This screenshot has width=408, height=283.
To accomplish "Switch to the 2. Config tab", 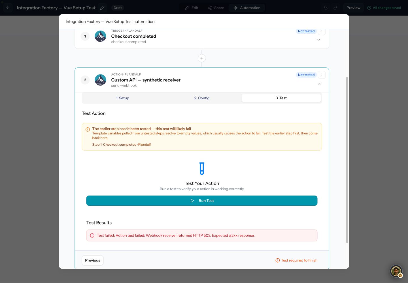I will click(202, 98).
